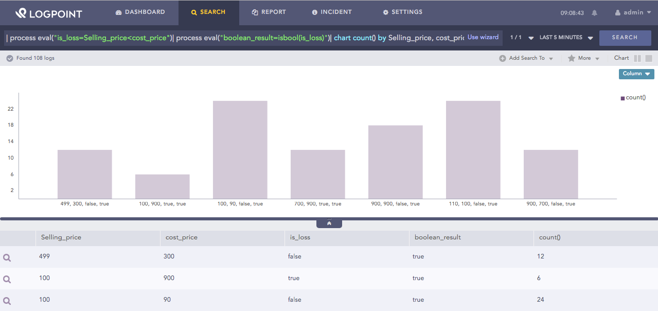Click magnifier icon for cost_price 90 row
Viewport: 658px width, 311px height.
[7, 301]
